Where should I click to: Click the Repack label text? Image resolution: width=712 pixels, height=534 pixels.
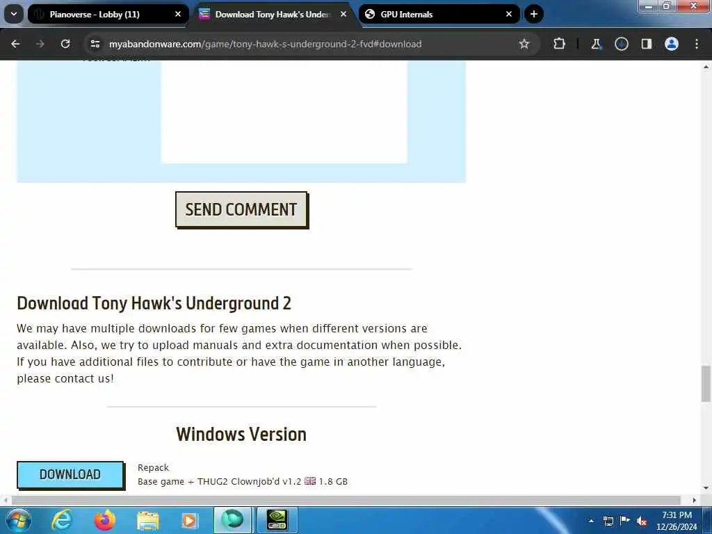[x=153, y=468]
